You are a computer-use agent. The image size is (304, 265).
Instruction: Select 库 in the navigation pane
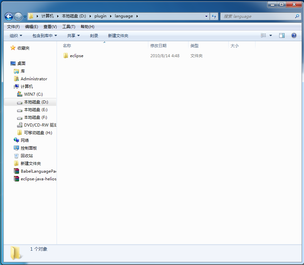(23, 71)
